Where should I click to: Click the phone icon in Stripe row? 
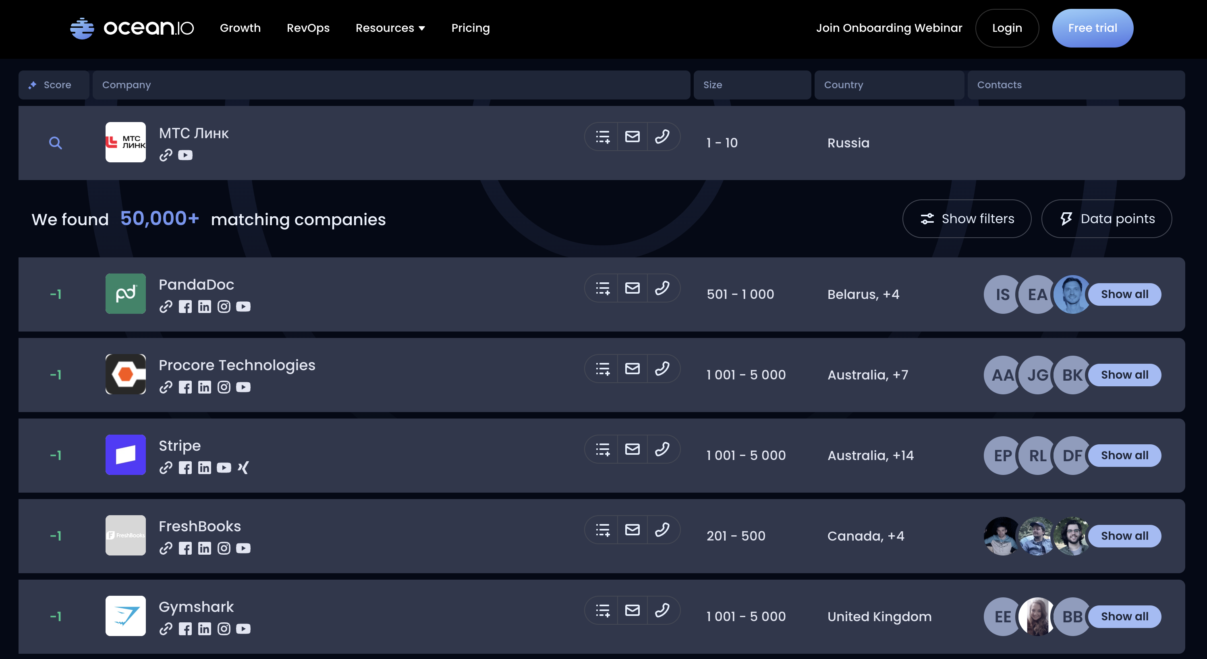[662, 449]
